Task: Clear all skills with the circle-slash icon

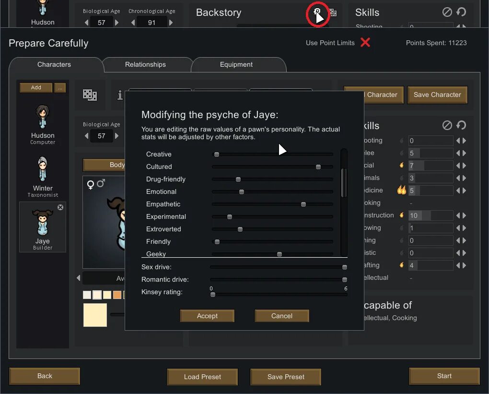Action: [447, 125]
